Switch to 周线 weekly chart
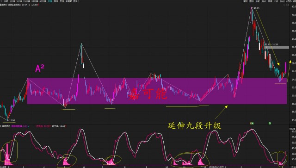296x168 pixels. [56, 1]
